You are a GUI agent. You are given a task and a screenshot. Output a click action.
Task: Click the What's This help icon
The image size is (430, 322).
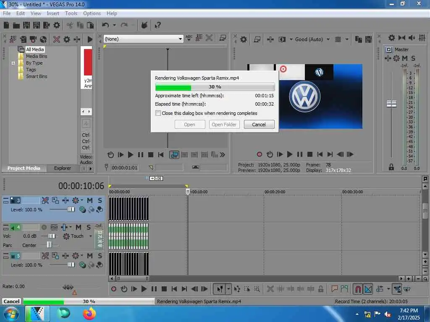pos(157,26)
